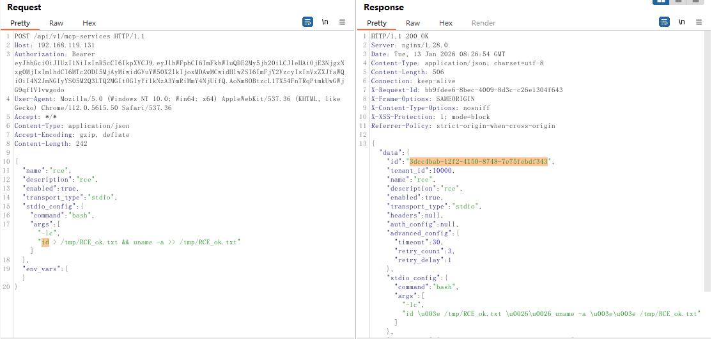
Task: Click the Response panel vertical scrollbar
Action: click(x=708, y=161)
